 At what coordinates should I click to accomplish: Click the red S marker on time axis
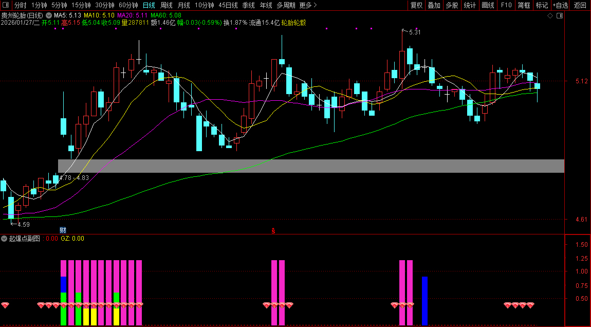[x=273, y=231]
